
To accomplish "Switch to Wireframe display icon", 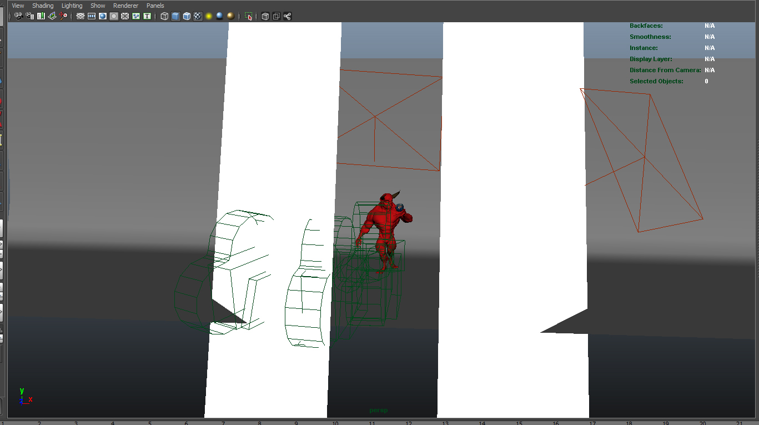I will (164, 16).
